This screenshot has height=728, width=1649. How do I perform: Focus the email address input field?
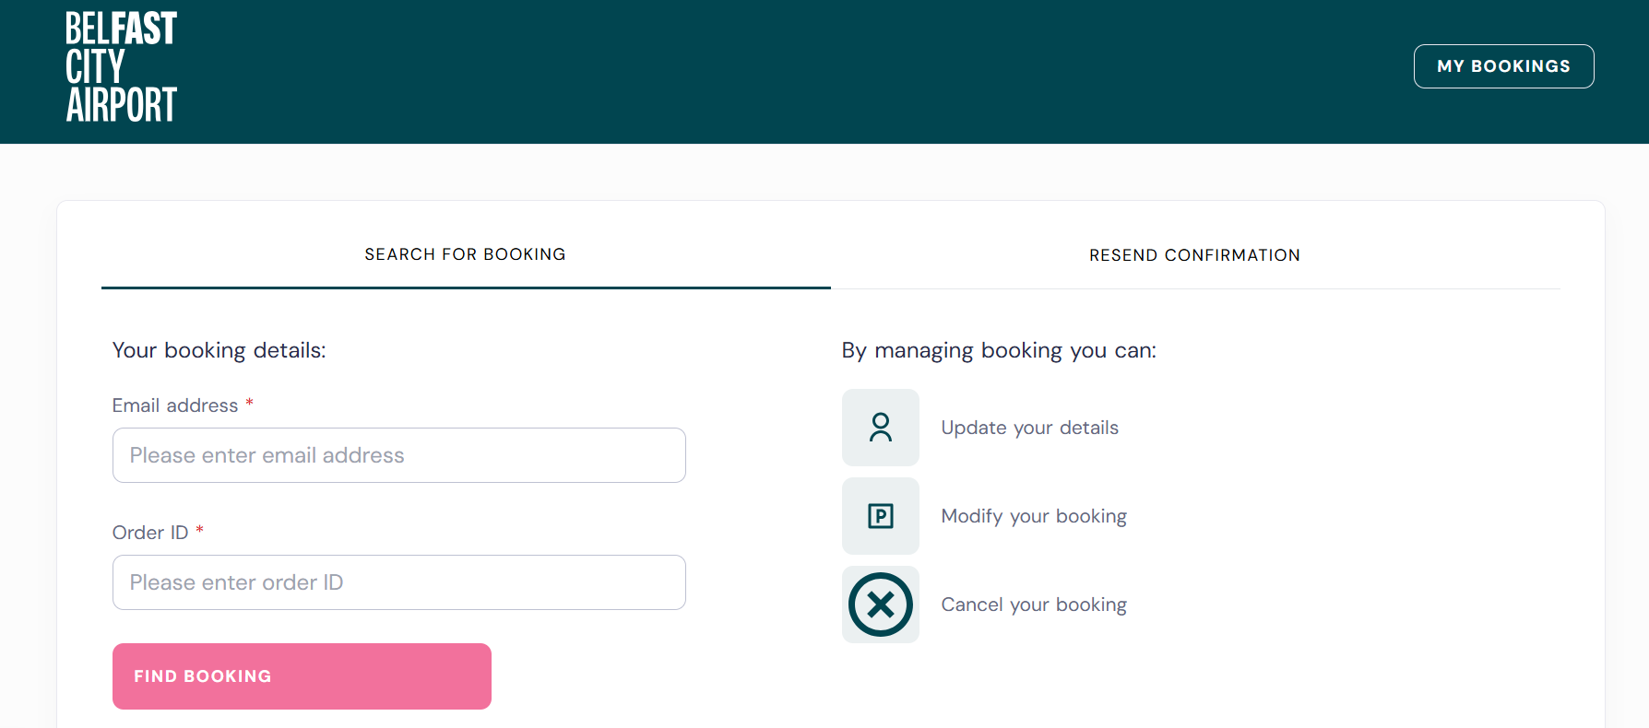click(399, 455)
